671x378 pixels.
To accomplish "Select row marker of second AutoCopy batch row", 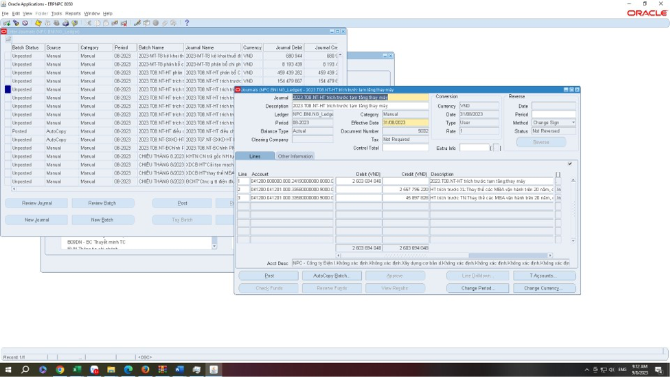I will click(x=8, y=140).
